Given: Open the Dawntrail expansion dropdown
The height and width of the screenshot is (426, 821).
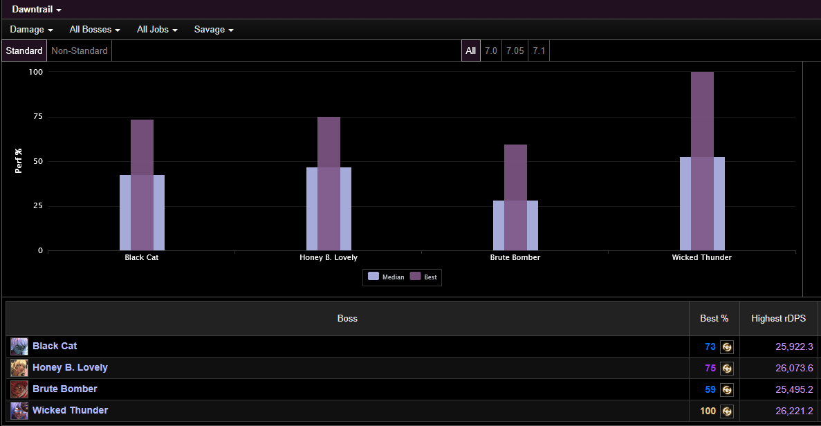Looking at the screenshot, I should tap(37, 10).
